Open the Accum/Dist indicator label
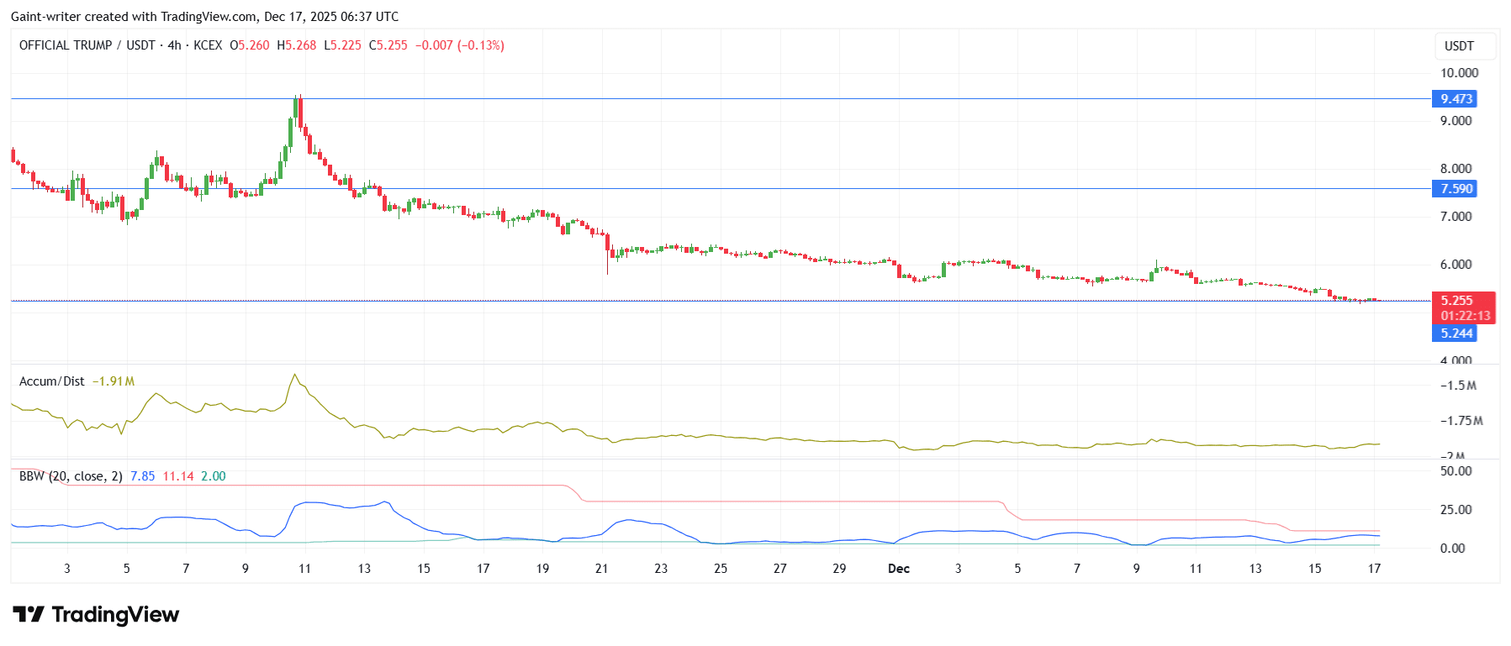 pos(52,381)
